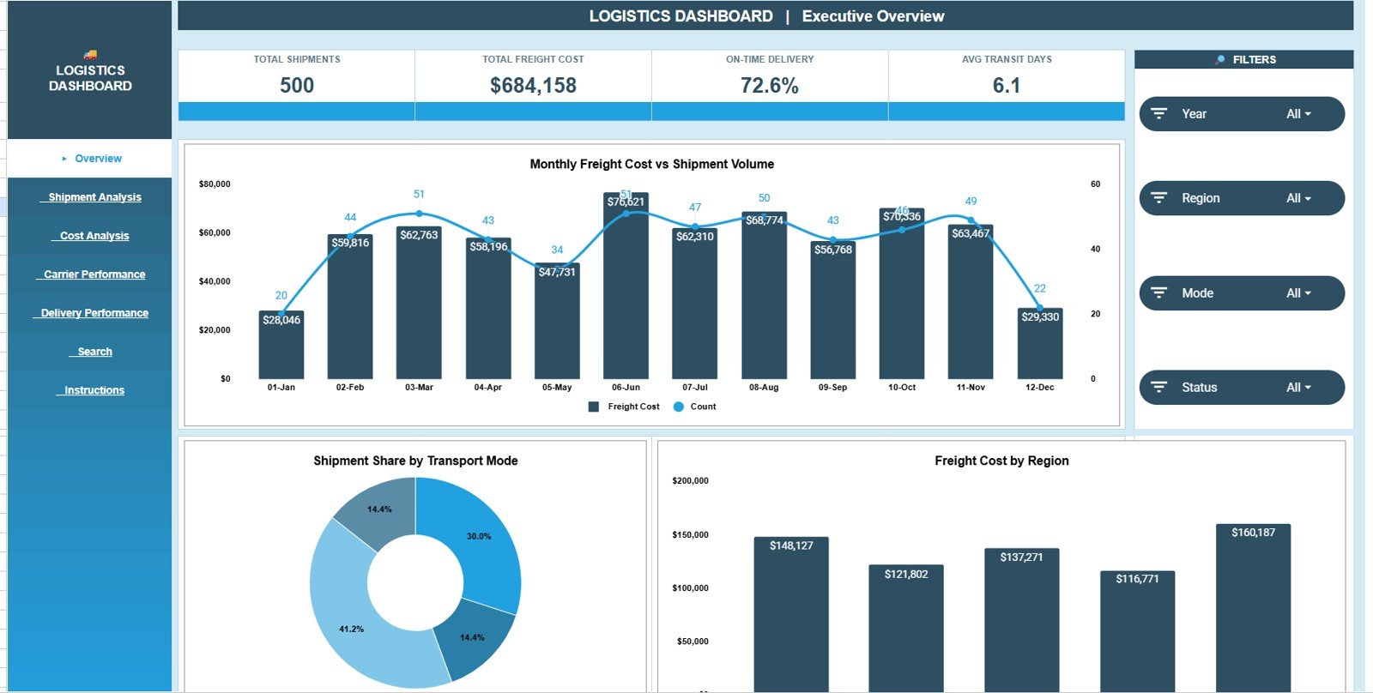Click the On-Time Delivery 72.6% value
This screenshot has height=693, width=1373.
click(770, 86)
